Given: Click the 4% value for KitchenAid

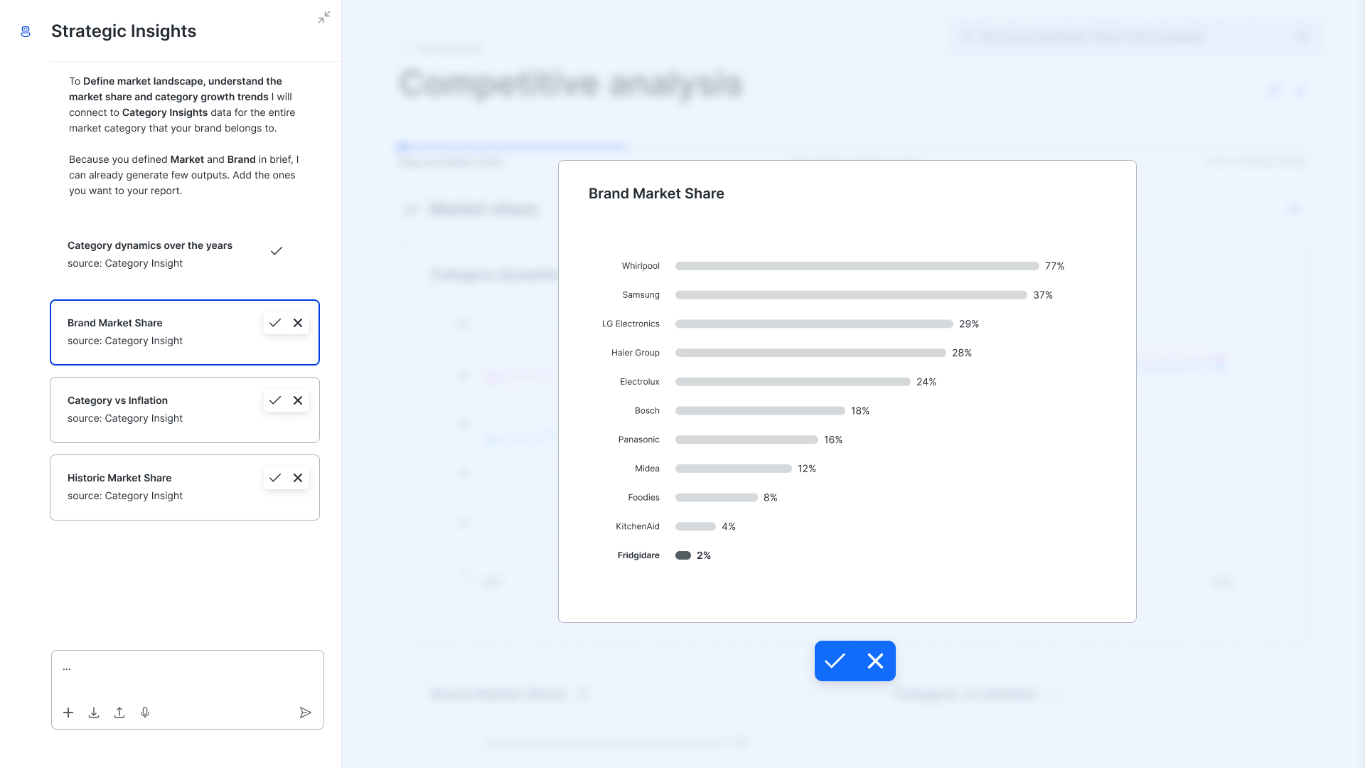Looking at the screenshot, I should coord(729,527).
